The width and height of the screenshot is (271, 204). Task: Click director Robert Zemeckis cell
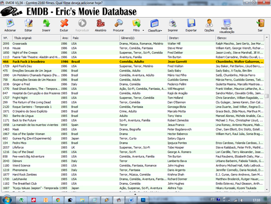[178, 121]
